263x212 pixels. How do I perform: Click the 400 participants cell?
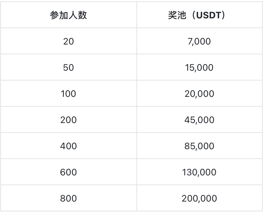click(x=68, y=146)
